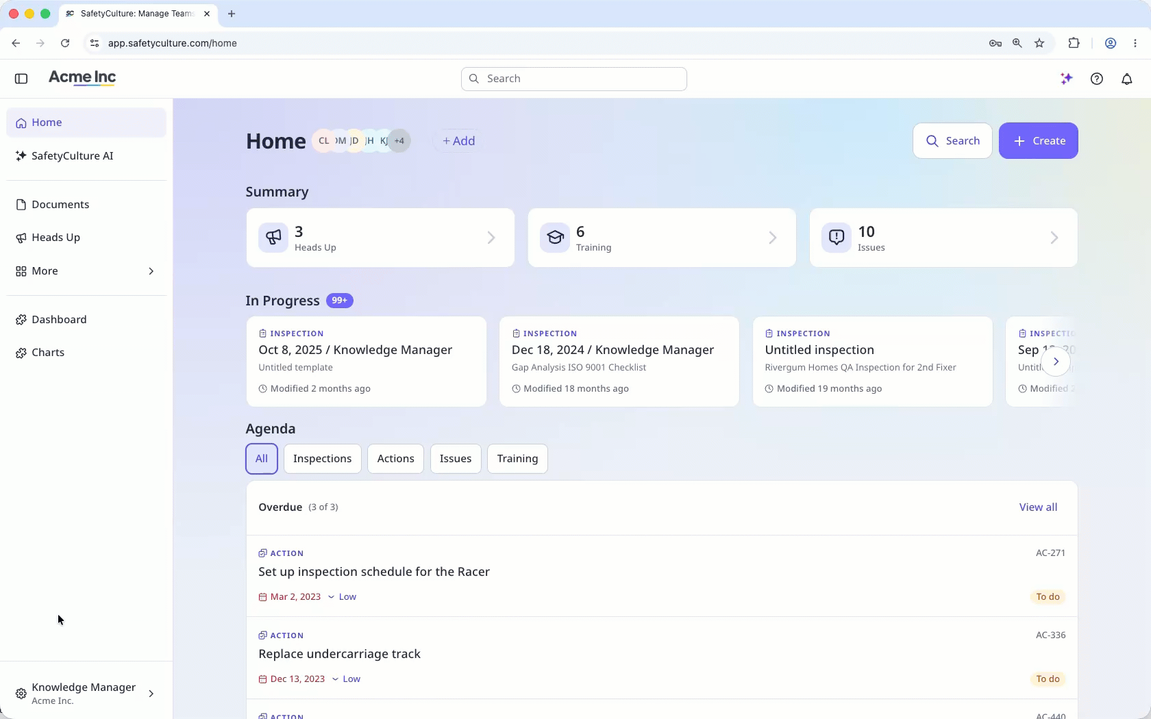
Task: Expand the Knowledge Manager account menu
Action: tap(86, 694)
